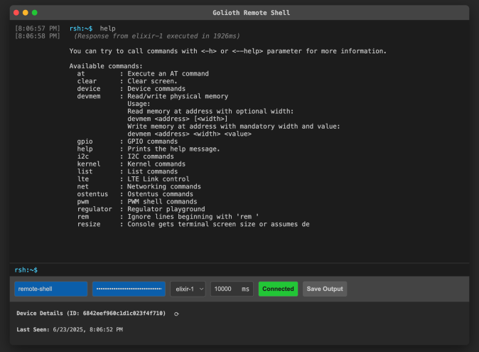Click the 'devmem' command in help output

click(89, 96)
